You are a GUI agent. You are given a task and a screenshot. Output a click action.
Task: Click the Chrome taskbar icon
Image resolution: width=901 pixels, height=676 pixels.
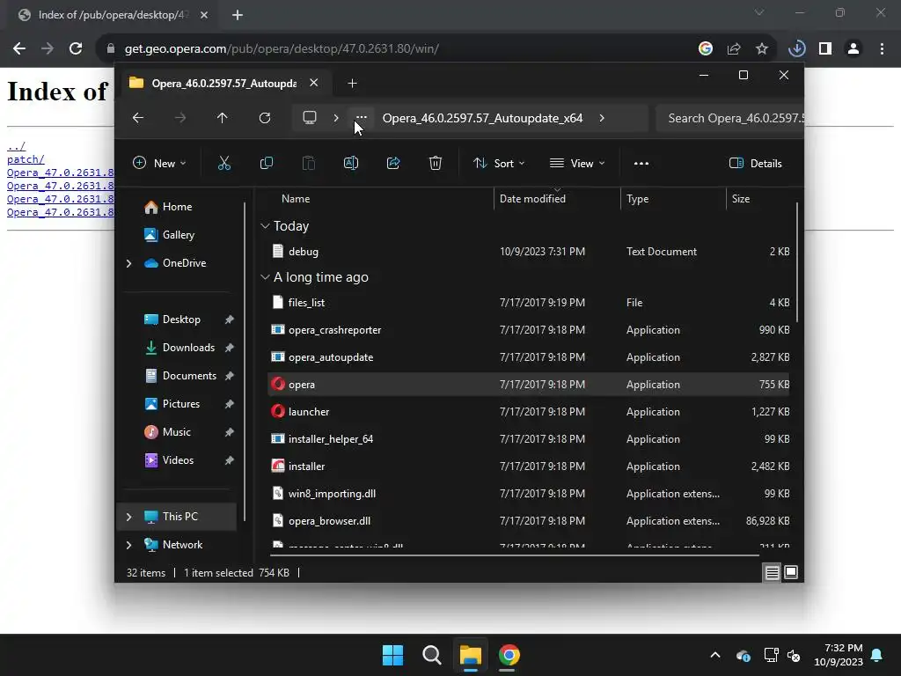[x=509, y=655]
